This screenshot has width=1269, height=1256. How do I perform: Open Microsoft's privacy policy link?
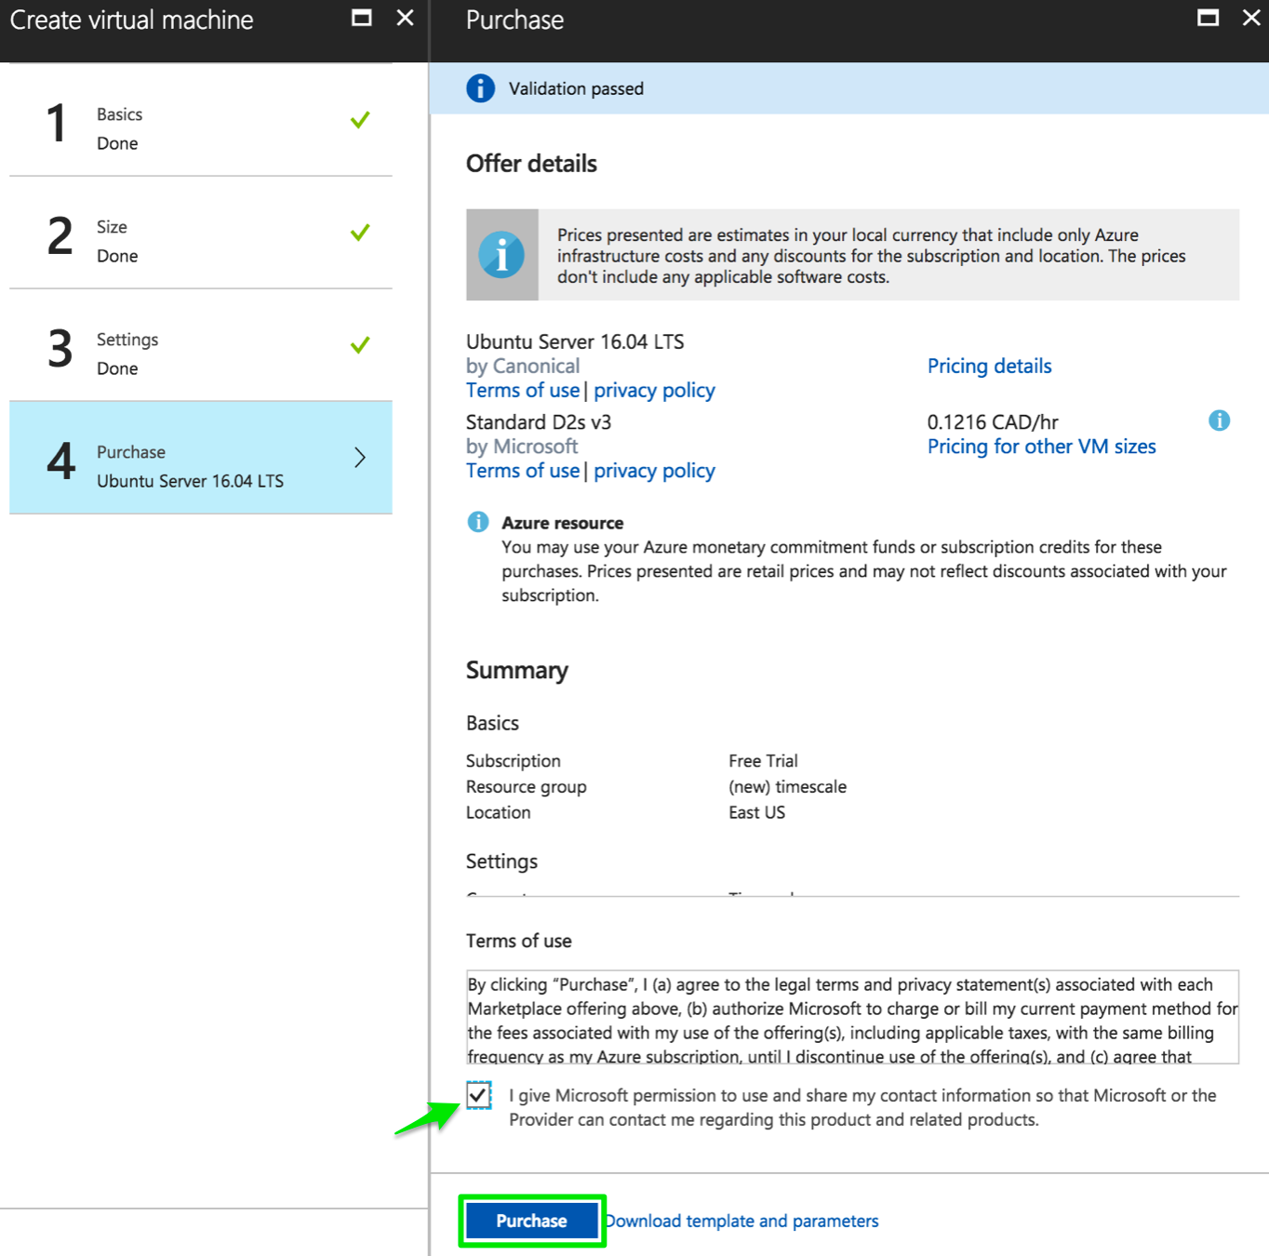tap(654, 471)
